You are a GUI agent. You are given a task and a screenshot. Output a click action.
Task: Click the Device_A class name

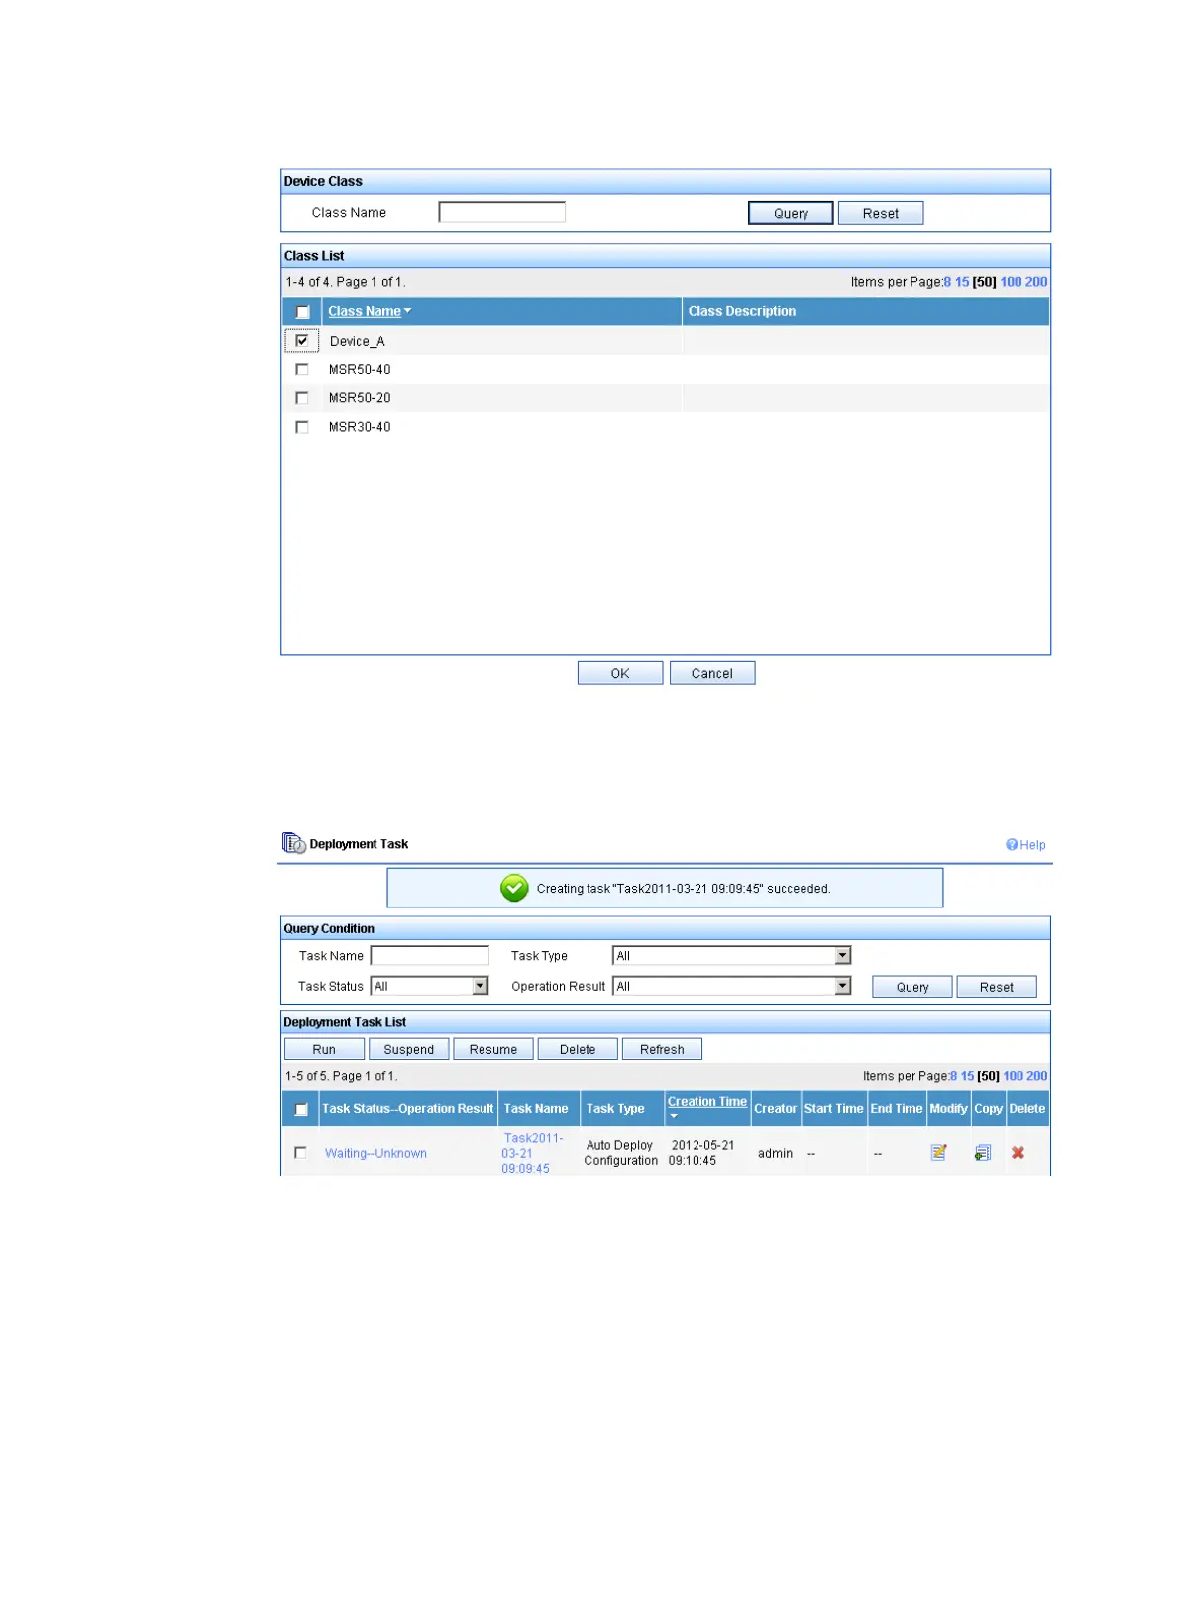(357, 341)
